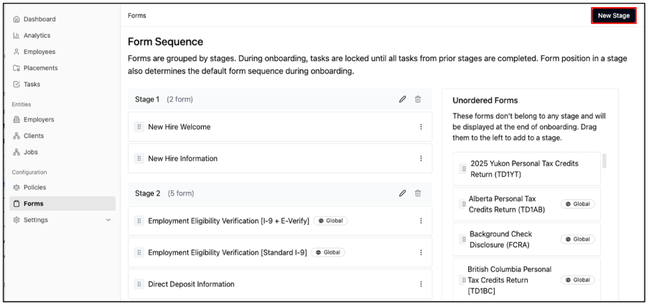Select 2025 Yukon Personal Tax Credits Return

click(x=526, y=169)
